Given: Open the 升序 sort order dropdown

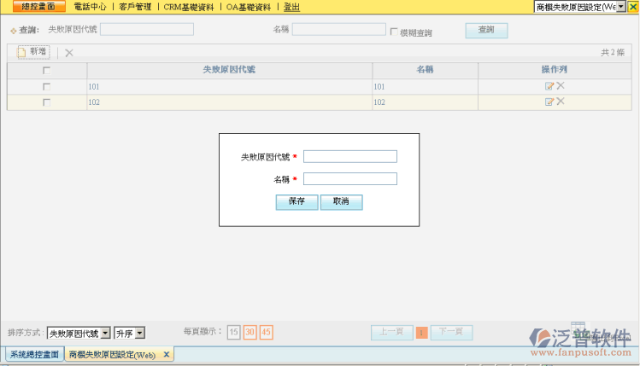Looking at the screenshot, I should (x=140, y=333).
